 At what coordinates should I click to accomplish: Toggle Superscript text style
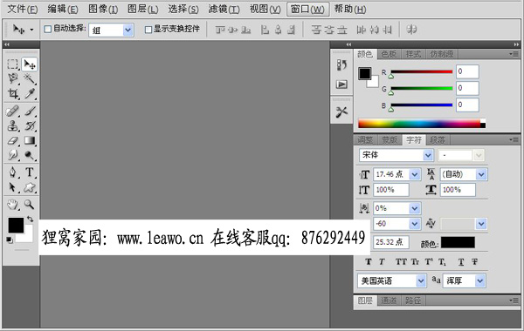[429, 262]
